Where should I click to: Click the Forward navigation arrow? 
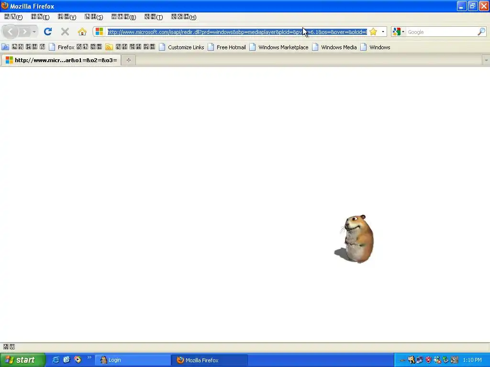[x=25, y=32]
